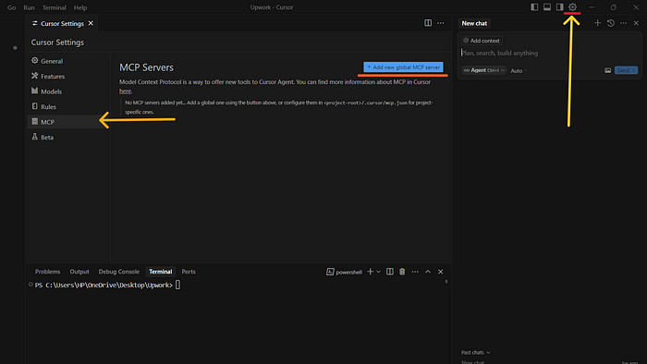Select the New chat tab
Screen dimensions: 647x364
pyautogui.click(x=474, y=23)
